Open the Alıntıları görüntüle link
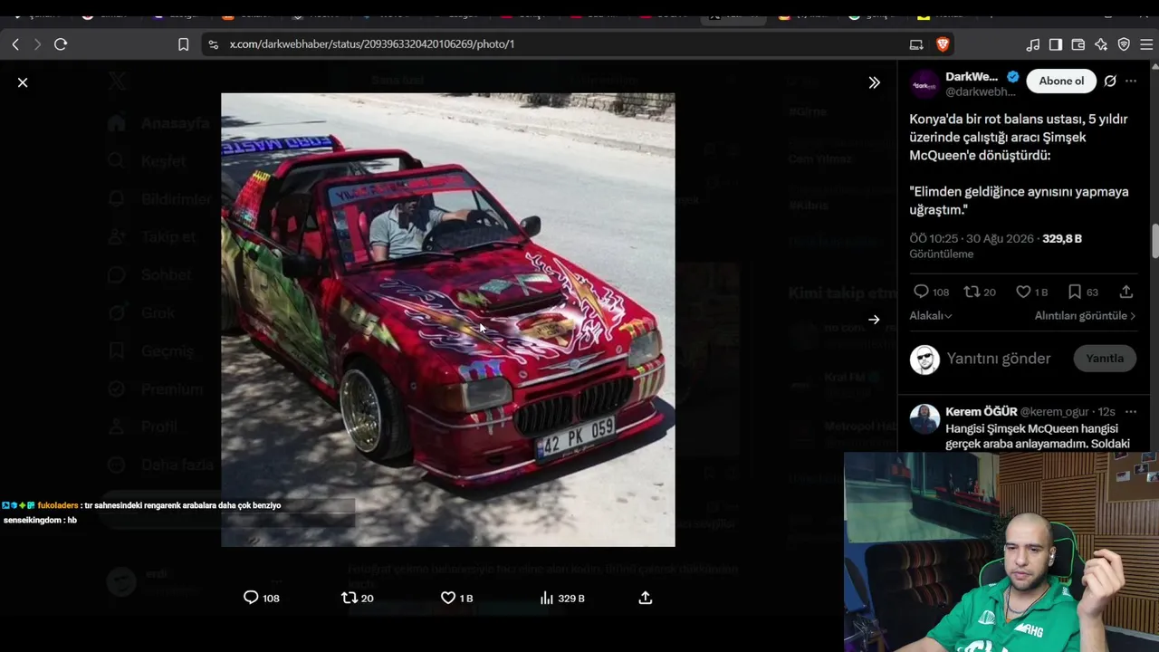 click(1085, 316)
